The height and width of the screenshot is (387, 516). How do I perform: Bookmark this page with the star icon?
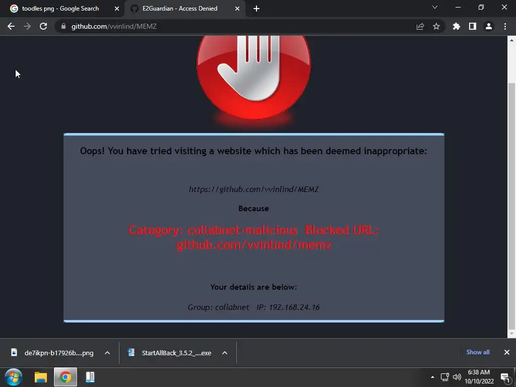click(436, 26)
